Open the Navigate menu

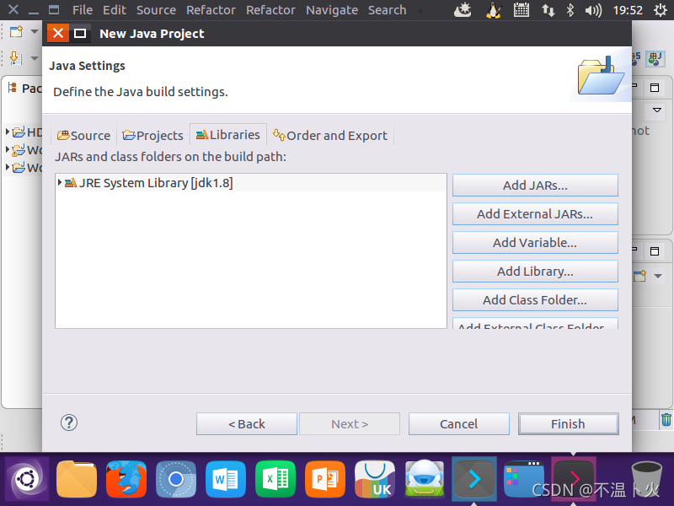click(332, 10)
